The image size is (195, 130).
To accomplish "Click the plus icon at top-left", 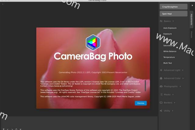I will (3, 4).
